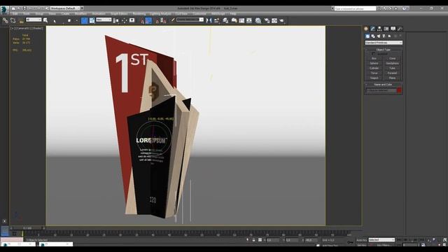Select the Cameras category icon
This screenshot has width=448, height=252.
pyautogui.click(x=384, y=36)
